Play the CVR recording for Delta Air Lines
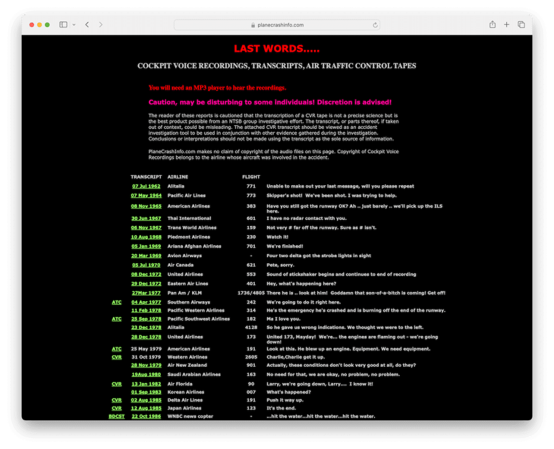 pos(117,400)
